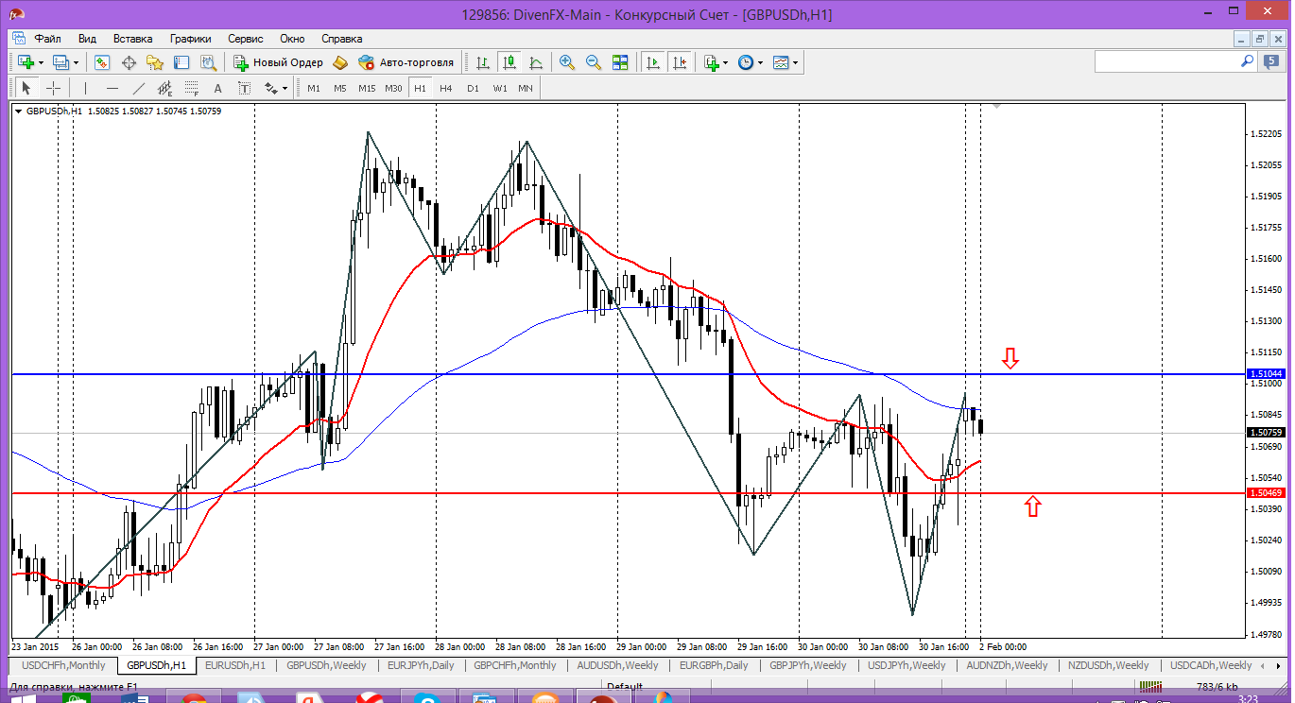Expand the Periods dropdown arrow
The image size is (1295, 703).
(x=760, y=62)
